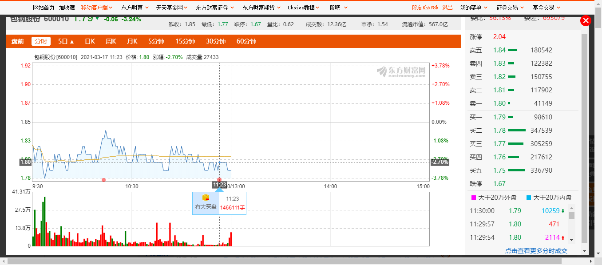Click the 买一 price 1.79

point(499,117)
